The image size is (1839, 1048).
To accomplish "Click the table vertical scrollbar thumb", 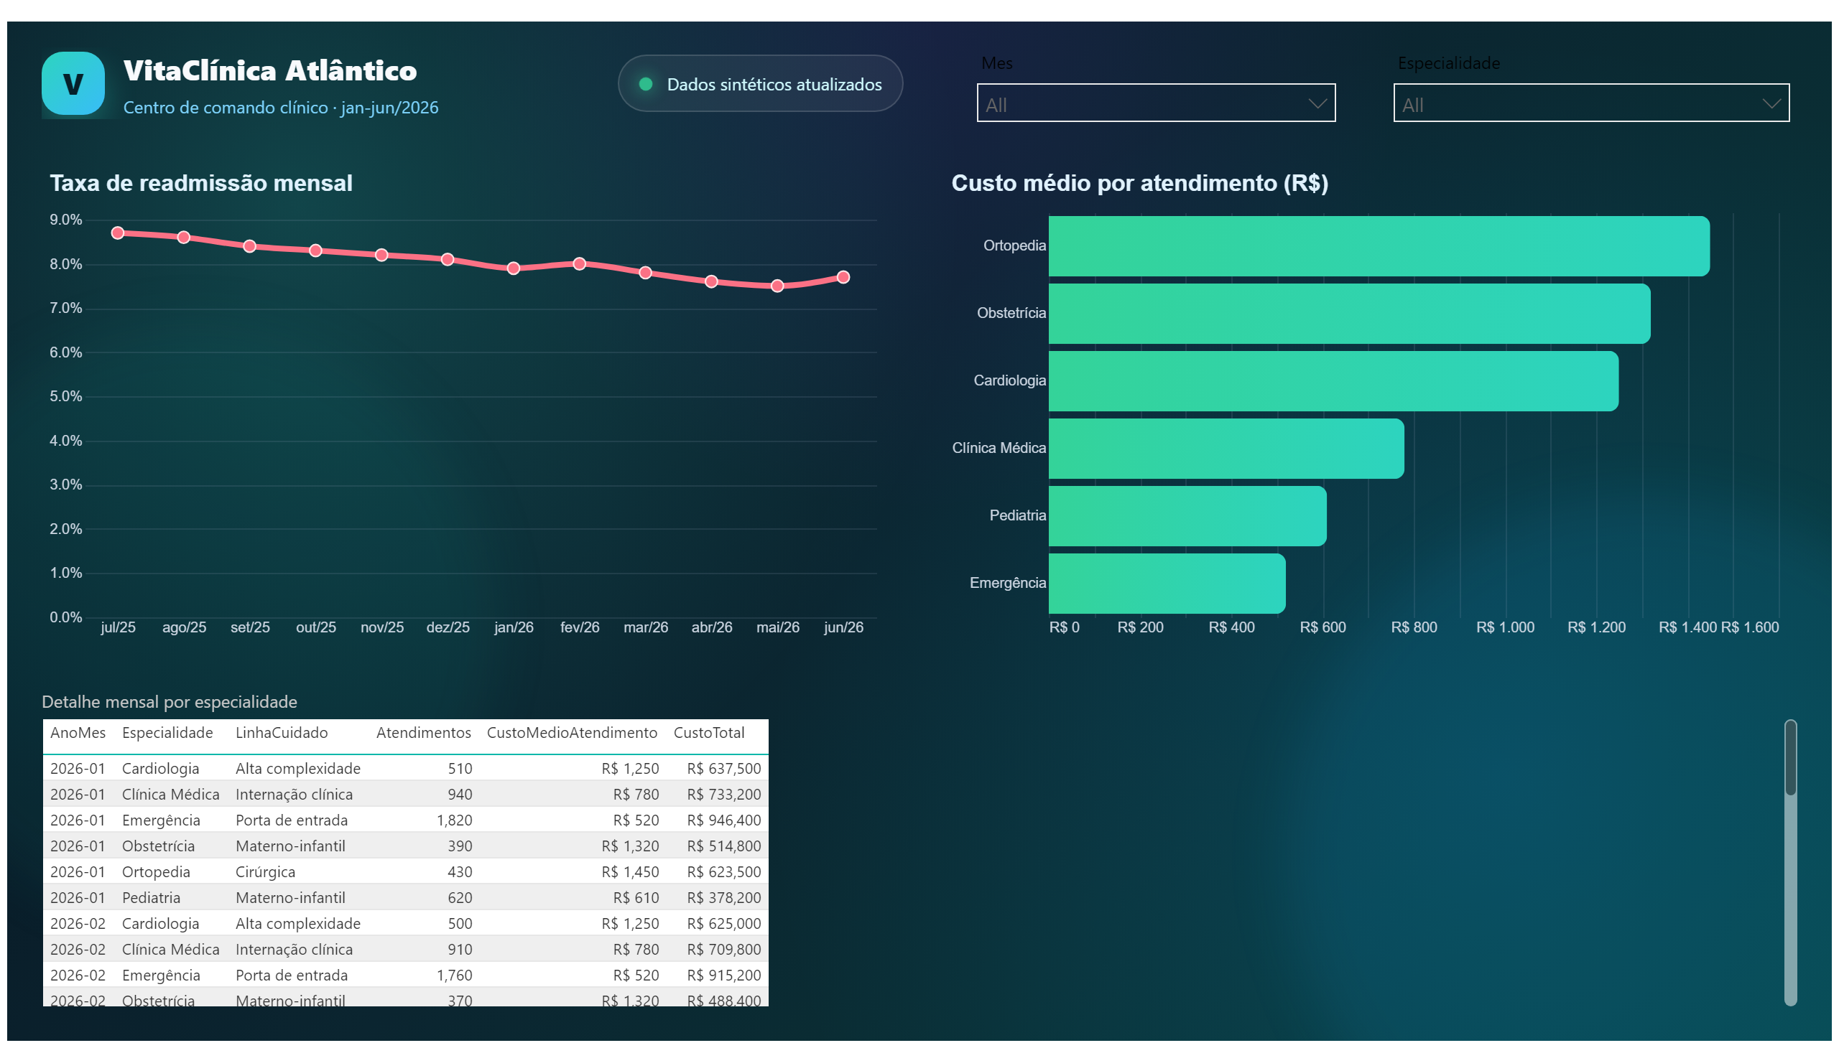I will tap(1790, 758).
